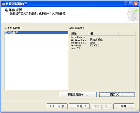Proceed with 下一步(N) button

click(79, 106)
